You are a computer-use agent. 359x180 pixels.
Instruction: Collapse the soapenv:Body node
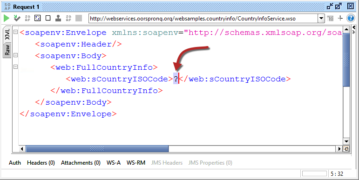point(15,55)
